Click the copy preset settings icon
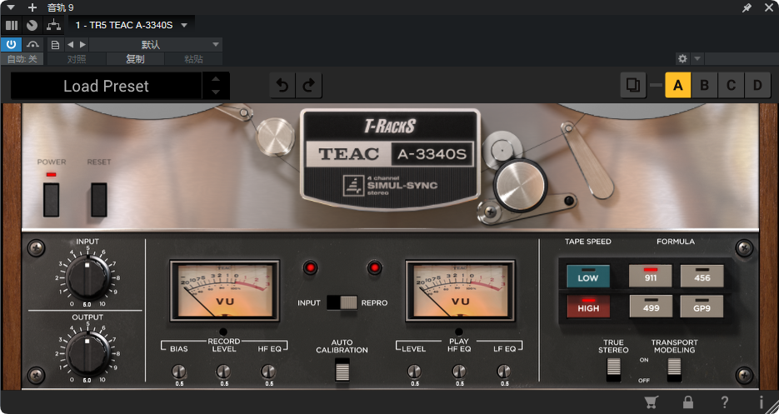Screen dimensions: 779x414 click(x=633, y=85)
